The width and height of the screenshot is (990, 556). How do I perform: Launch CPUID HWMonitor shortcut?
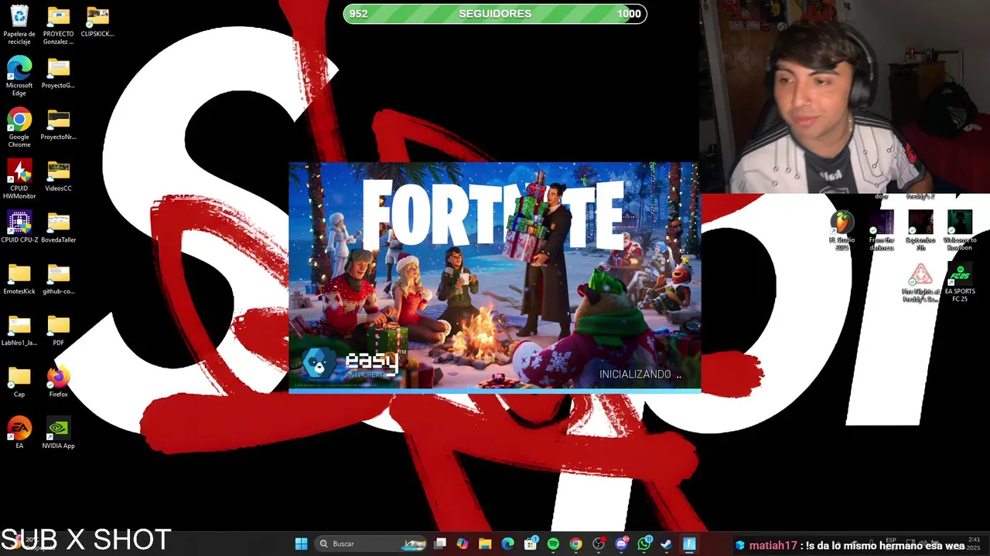19,179
